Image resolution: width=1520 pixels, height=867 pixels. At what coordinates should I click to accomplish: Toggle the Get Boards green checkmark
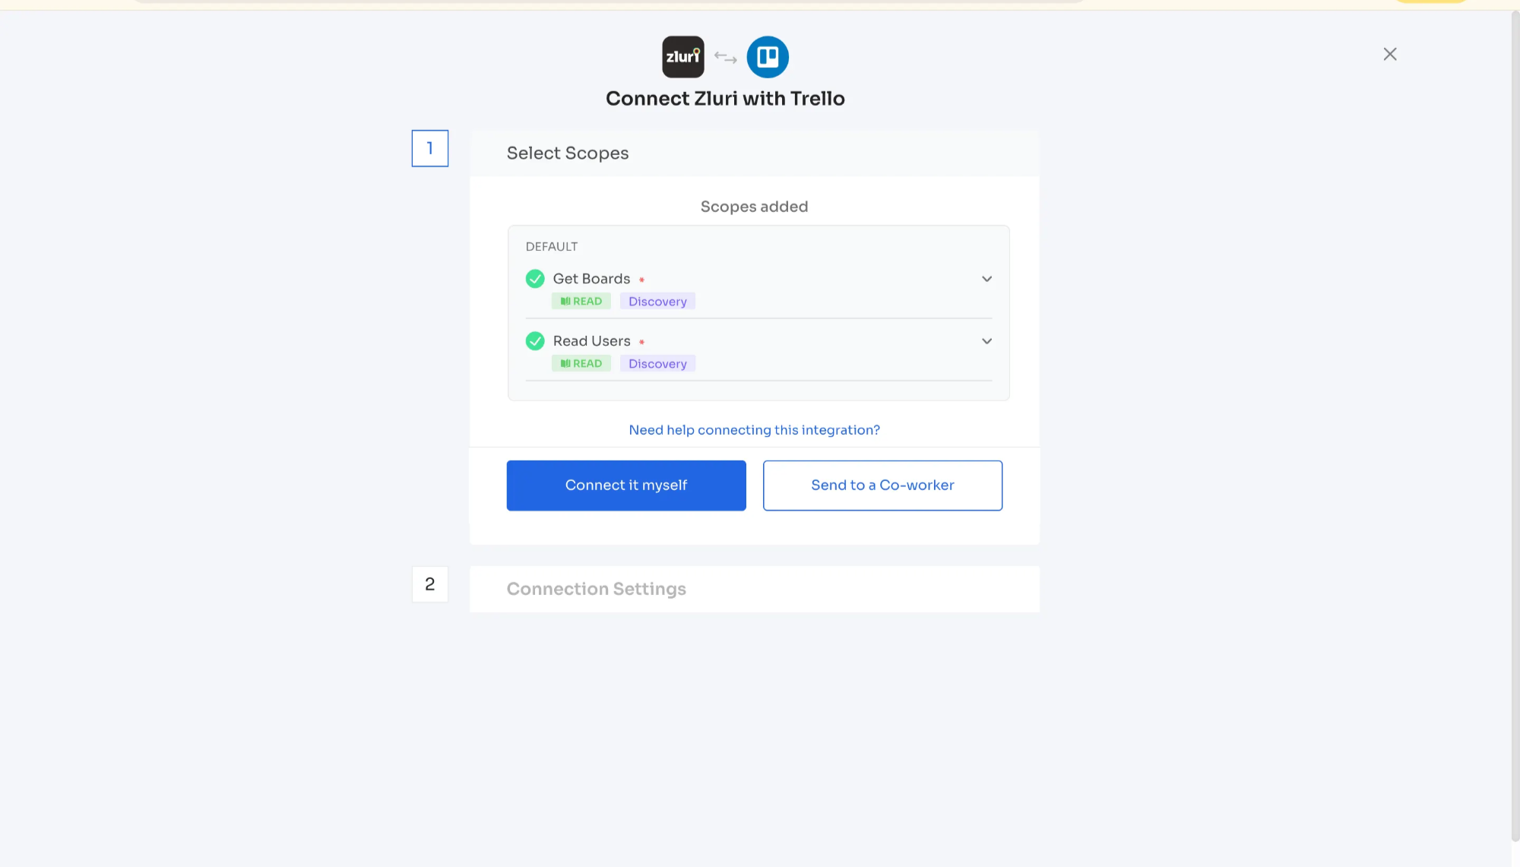tap(535, 279)
